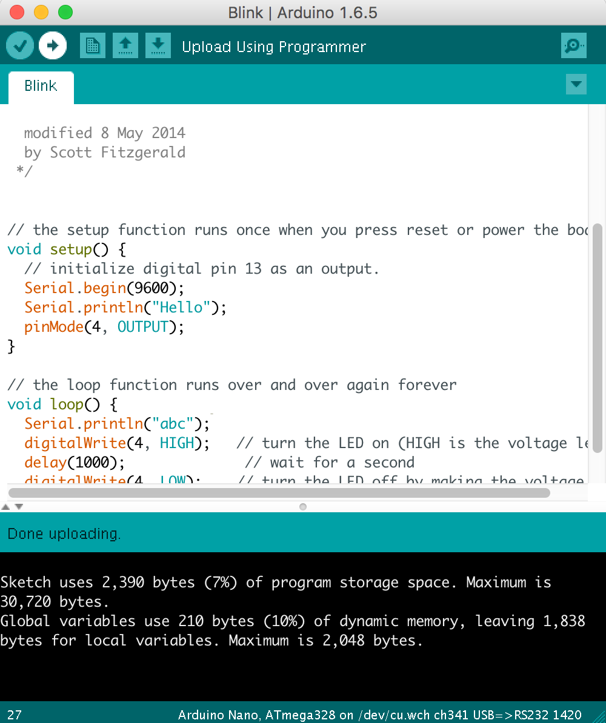Click the 'delay(1000);' code line

(x=75, y=463)
